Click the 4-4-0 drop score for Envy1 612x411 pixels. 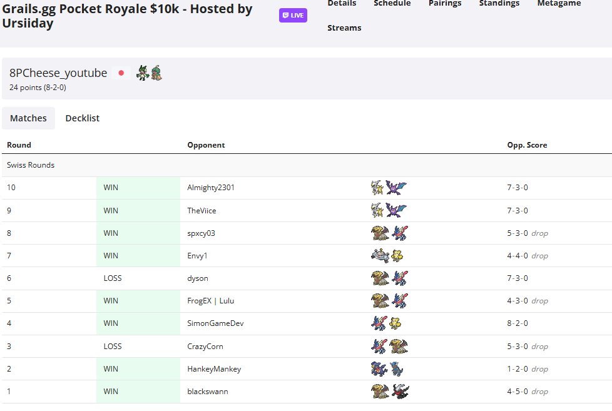[528, 256]
